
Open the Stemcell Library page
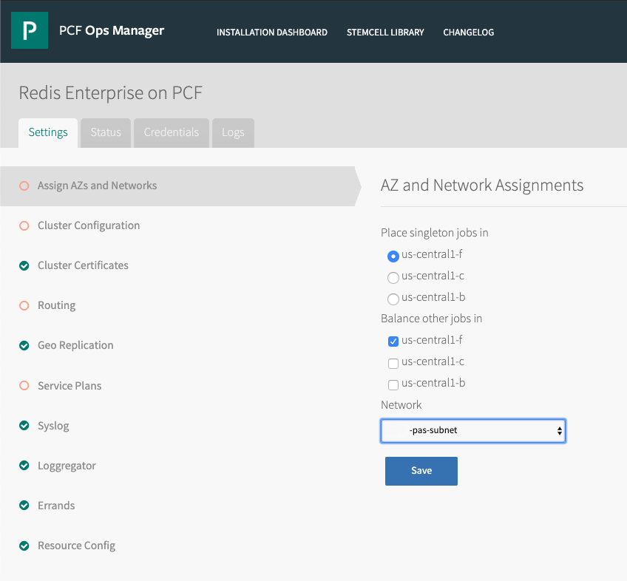tap(385, 33)
